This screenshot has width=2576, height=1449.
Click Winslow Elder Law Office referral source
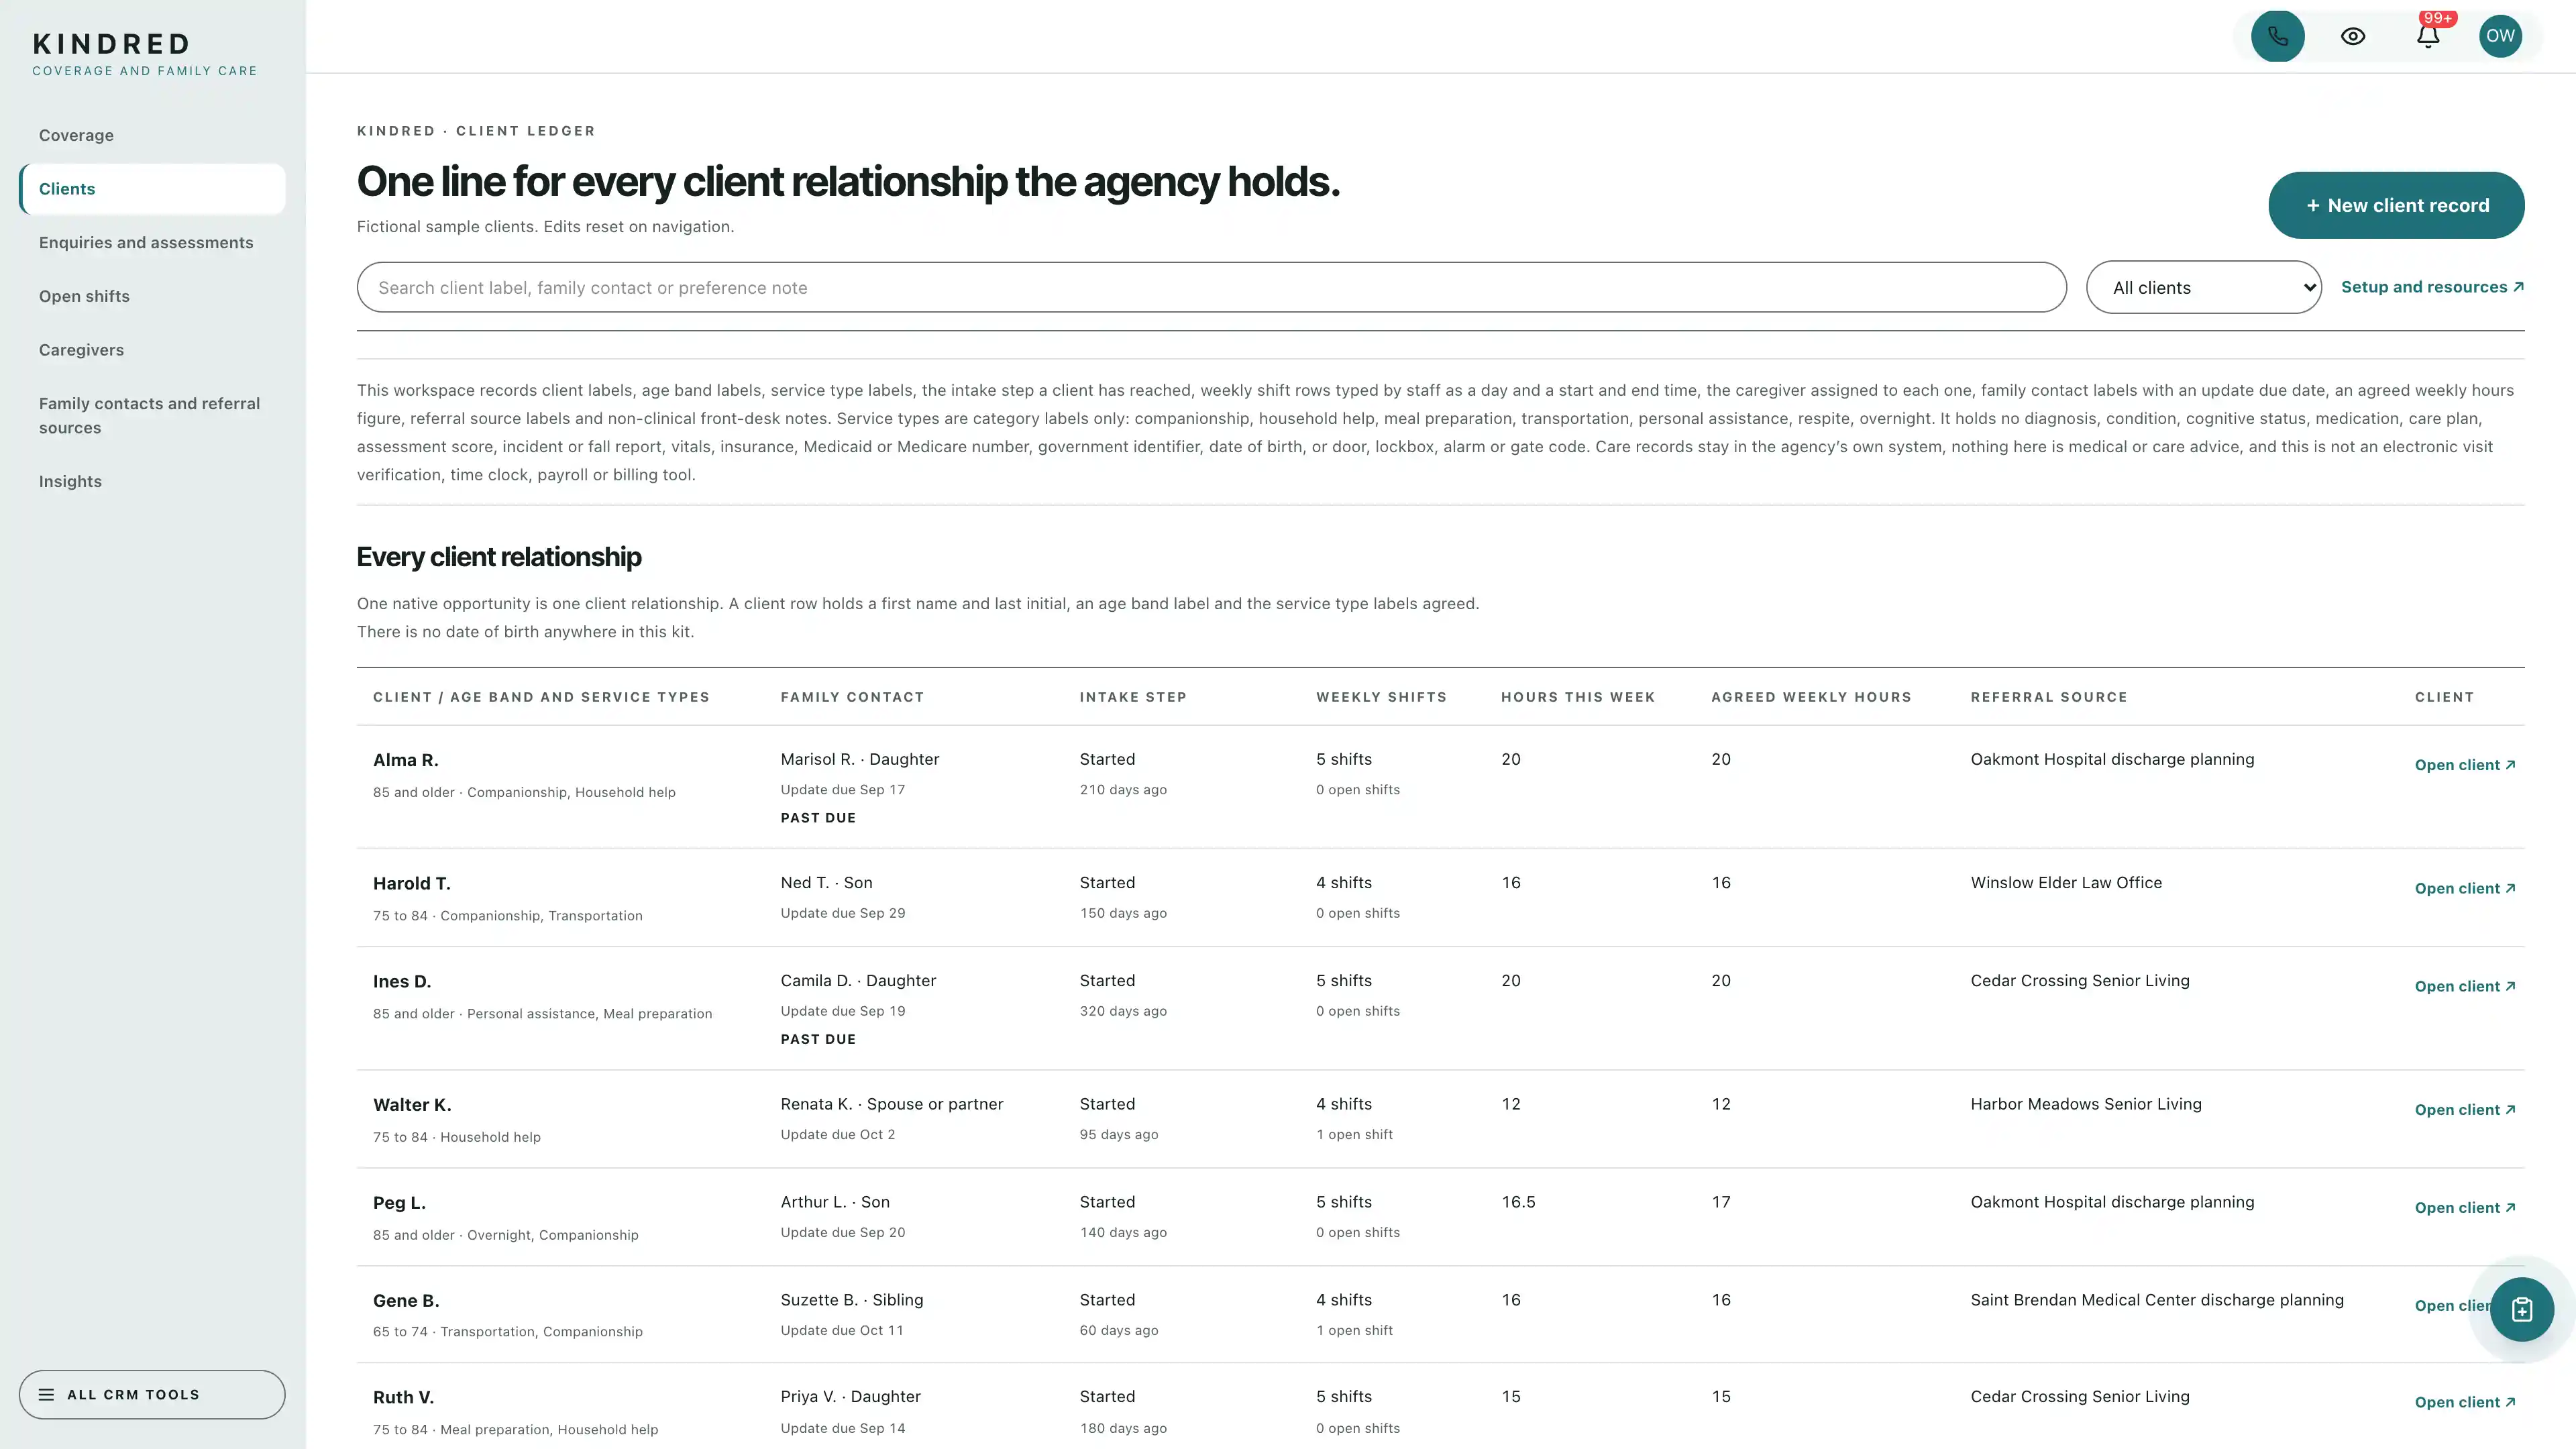click(2065, 882)
